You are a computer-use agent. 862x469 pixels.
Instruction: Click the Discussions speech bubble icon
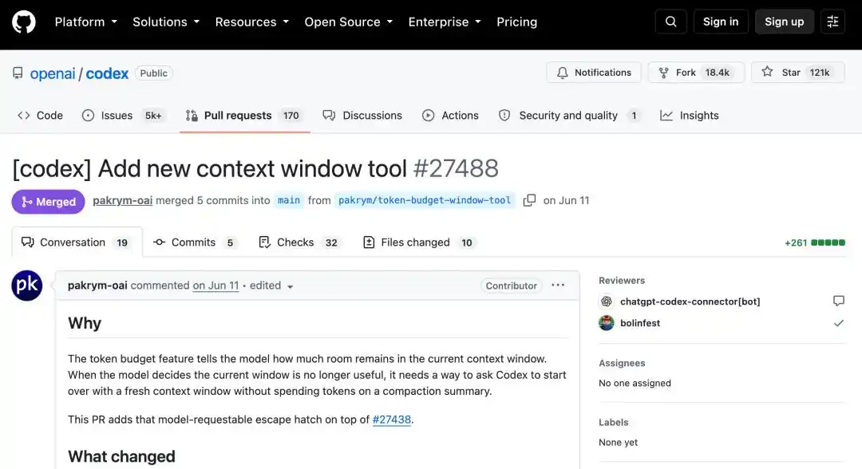(x=329, y=116)
